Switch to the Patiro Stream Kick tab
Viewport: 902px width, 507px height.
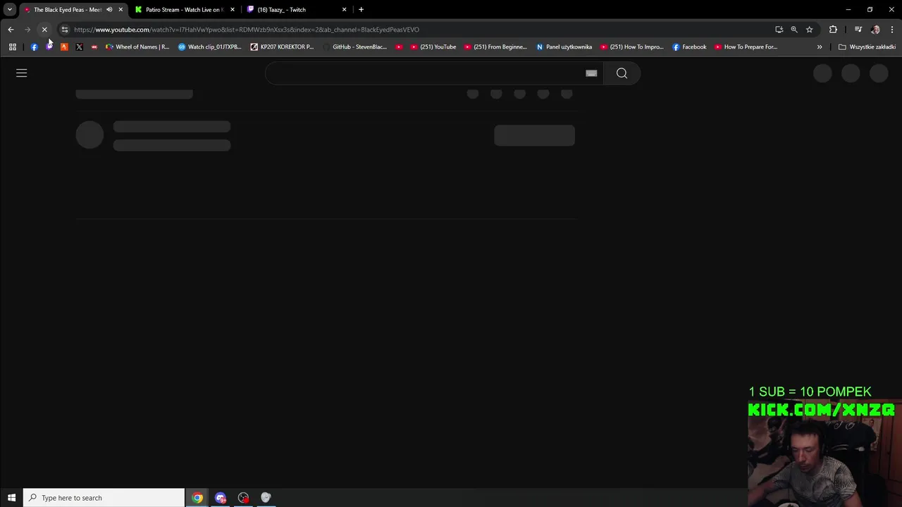(183, 10)
